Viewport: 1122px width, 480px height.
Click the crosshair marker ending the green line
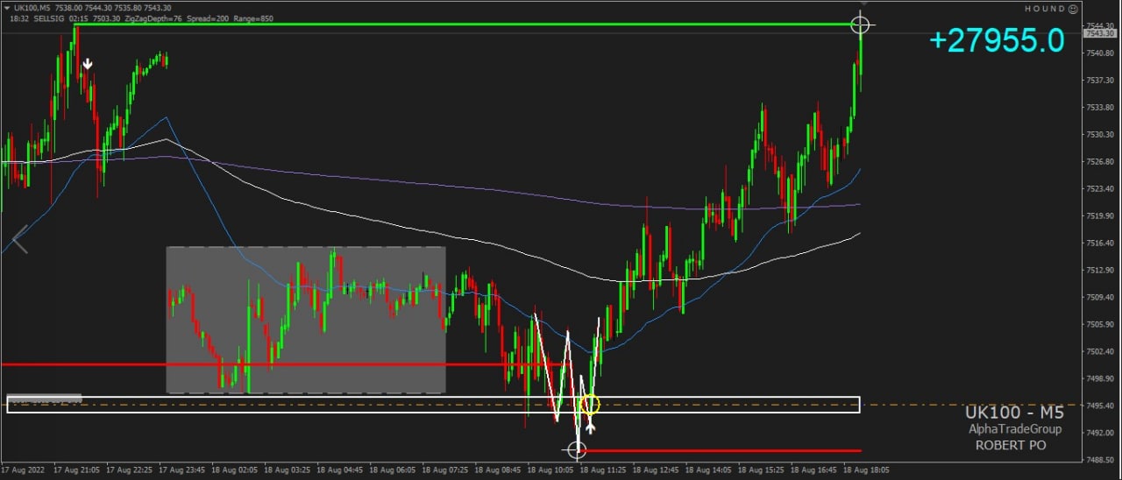tap(861, 25)
